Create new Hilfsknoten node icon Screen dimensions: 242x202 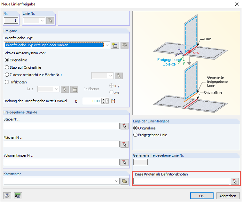pyautogui.click(x=74, y=89)
